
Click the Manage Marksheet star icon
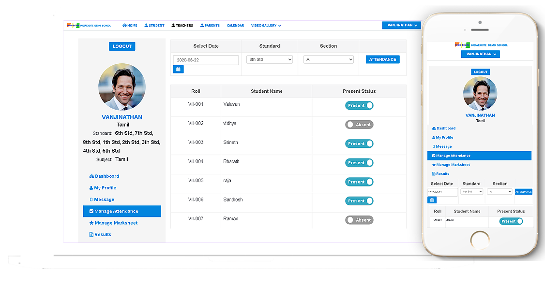point(91,223)
